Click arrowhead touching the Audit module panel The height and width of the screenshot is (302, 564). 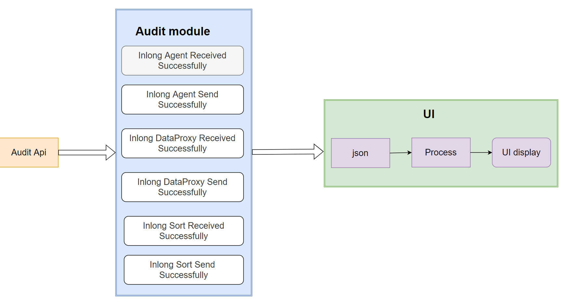111,152
